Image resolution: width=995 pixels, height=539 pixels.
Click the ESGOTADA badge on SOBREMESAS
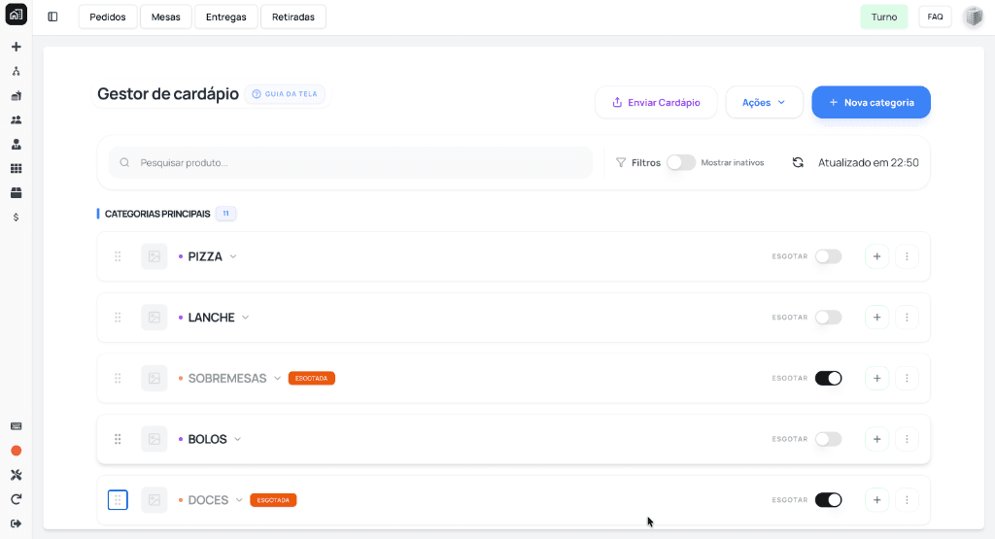coord(312,378)
